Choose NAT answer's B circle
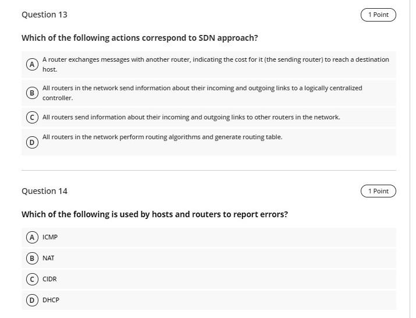This screenshot has width=416, height=318. click(32, 258)
